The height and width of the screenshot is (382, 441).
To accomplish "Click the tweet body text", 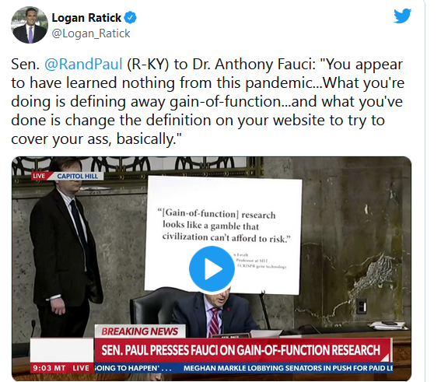I will click(x=208, y=102).
